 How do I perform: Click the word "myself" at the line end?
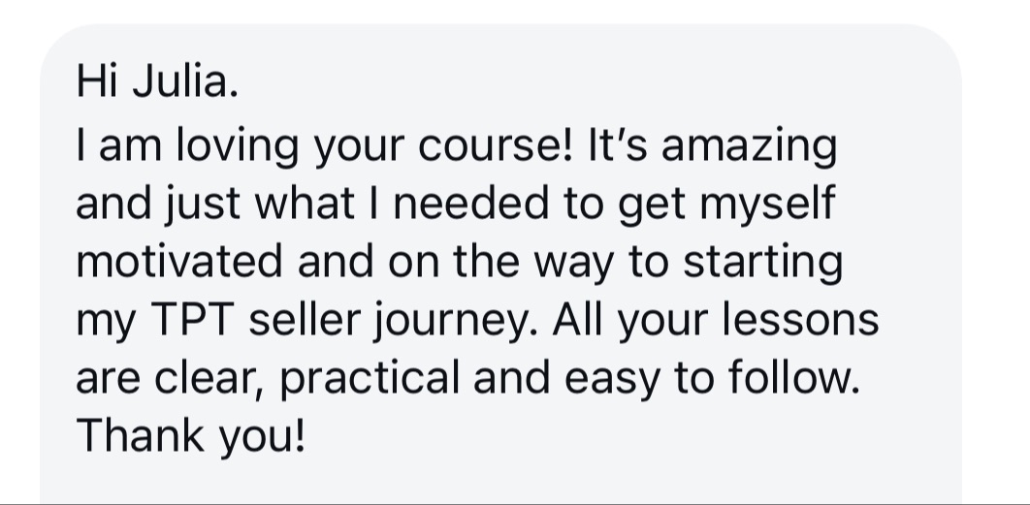point(767,205)
